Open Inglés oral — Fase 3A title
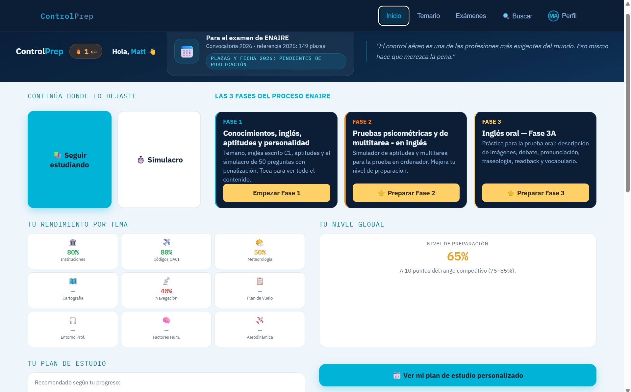Image resolution: width=631 pixels, height=392 pixels. click(x=519, y=133)
